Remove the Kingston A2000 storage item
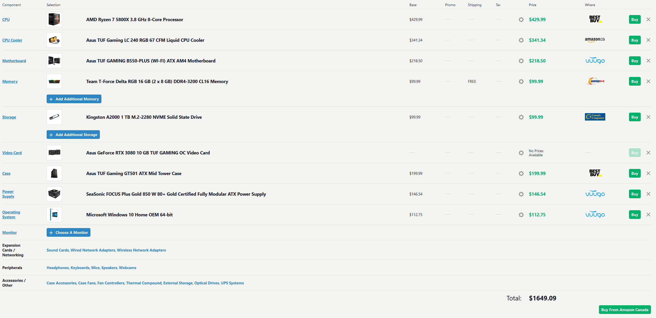This screenshot has height=318, width=656. pos(648,117)
